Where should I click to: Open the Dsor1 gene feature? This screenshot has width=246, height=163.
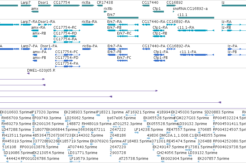pos(45,6)
